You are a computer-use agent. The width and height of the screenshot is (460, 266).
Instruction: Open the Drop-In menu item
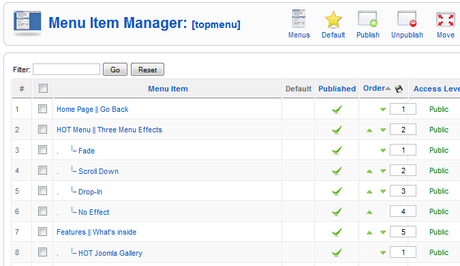(x=90, y=192)
